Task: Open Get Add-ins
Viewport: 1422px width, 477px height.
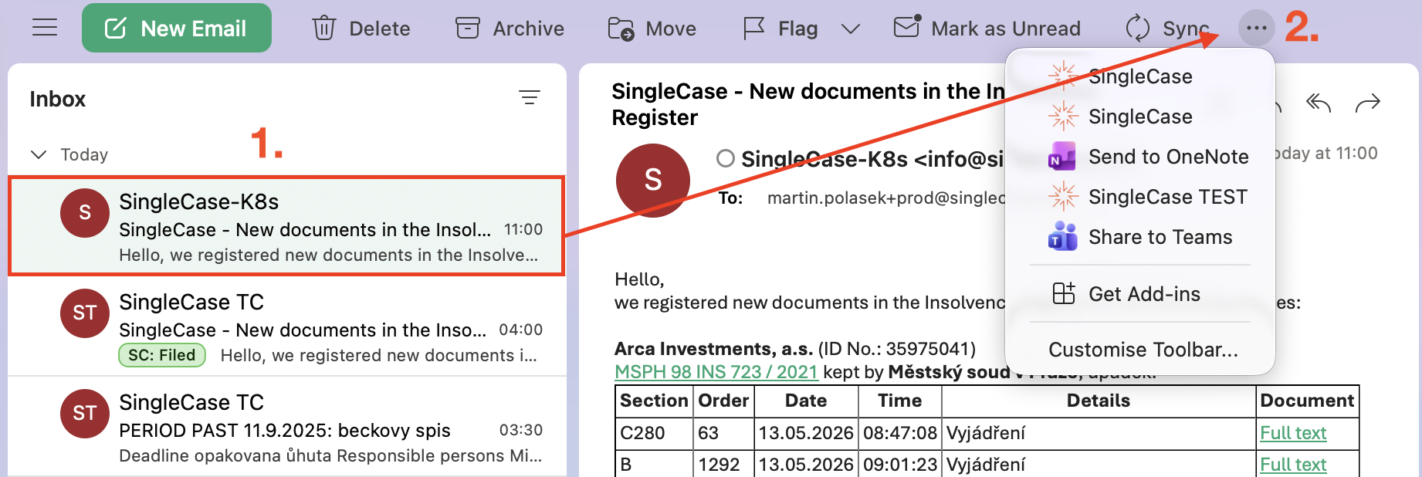Action: point(1139,294)
